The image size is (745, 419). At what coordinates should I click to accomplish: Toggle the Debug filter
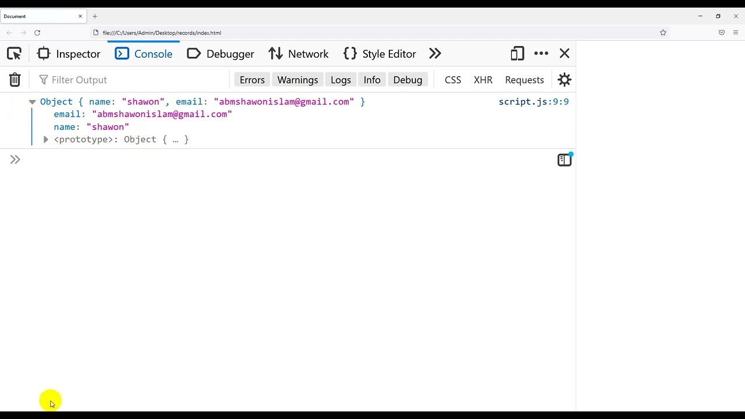[407, 80]
